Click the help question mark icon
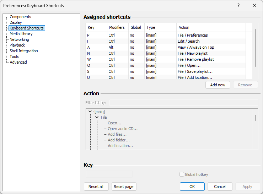This screenshot has height=194, width=263. pos(238,5)
